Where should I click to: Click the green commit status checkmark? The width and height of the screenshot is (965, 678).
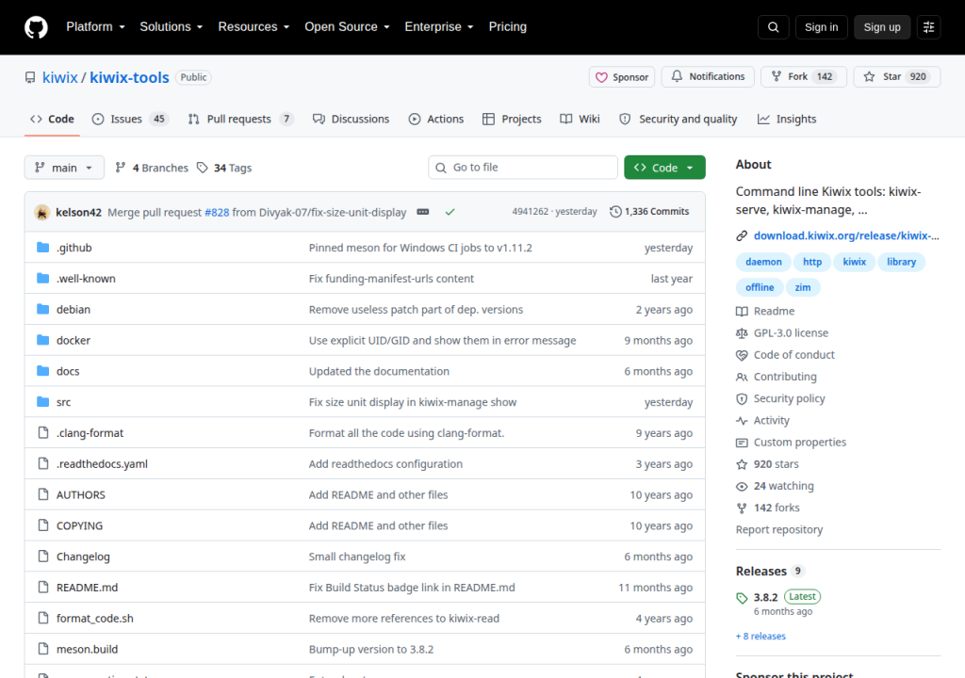pyautogui.click(x=450, y=212)
